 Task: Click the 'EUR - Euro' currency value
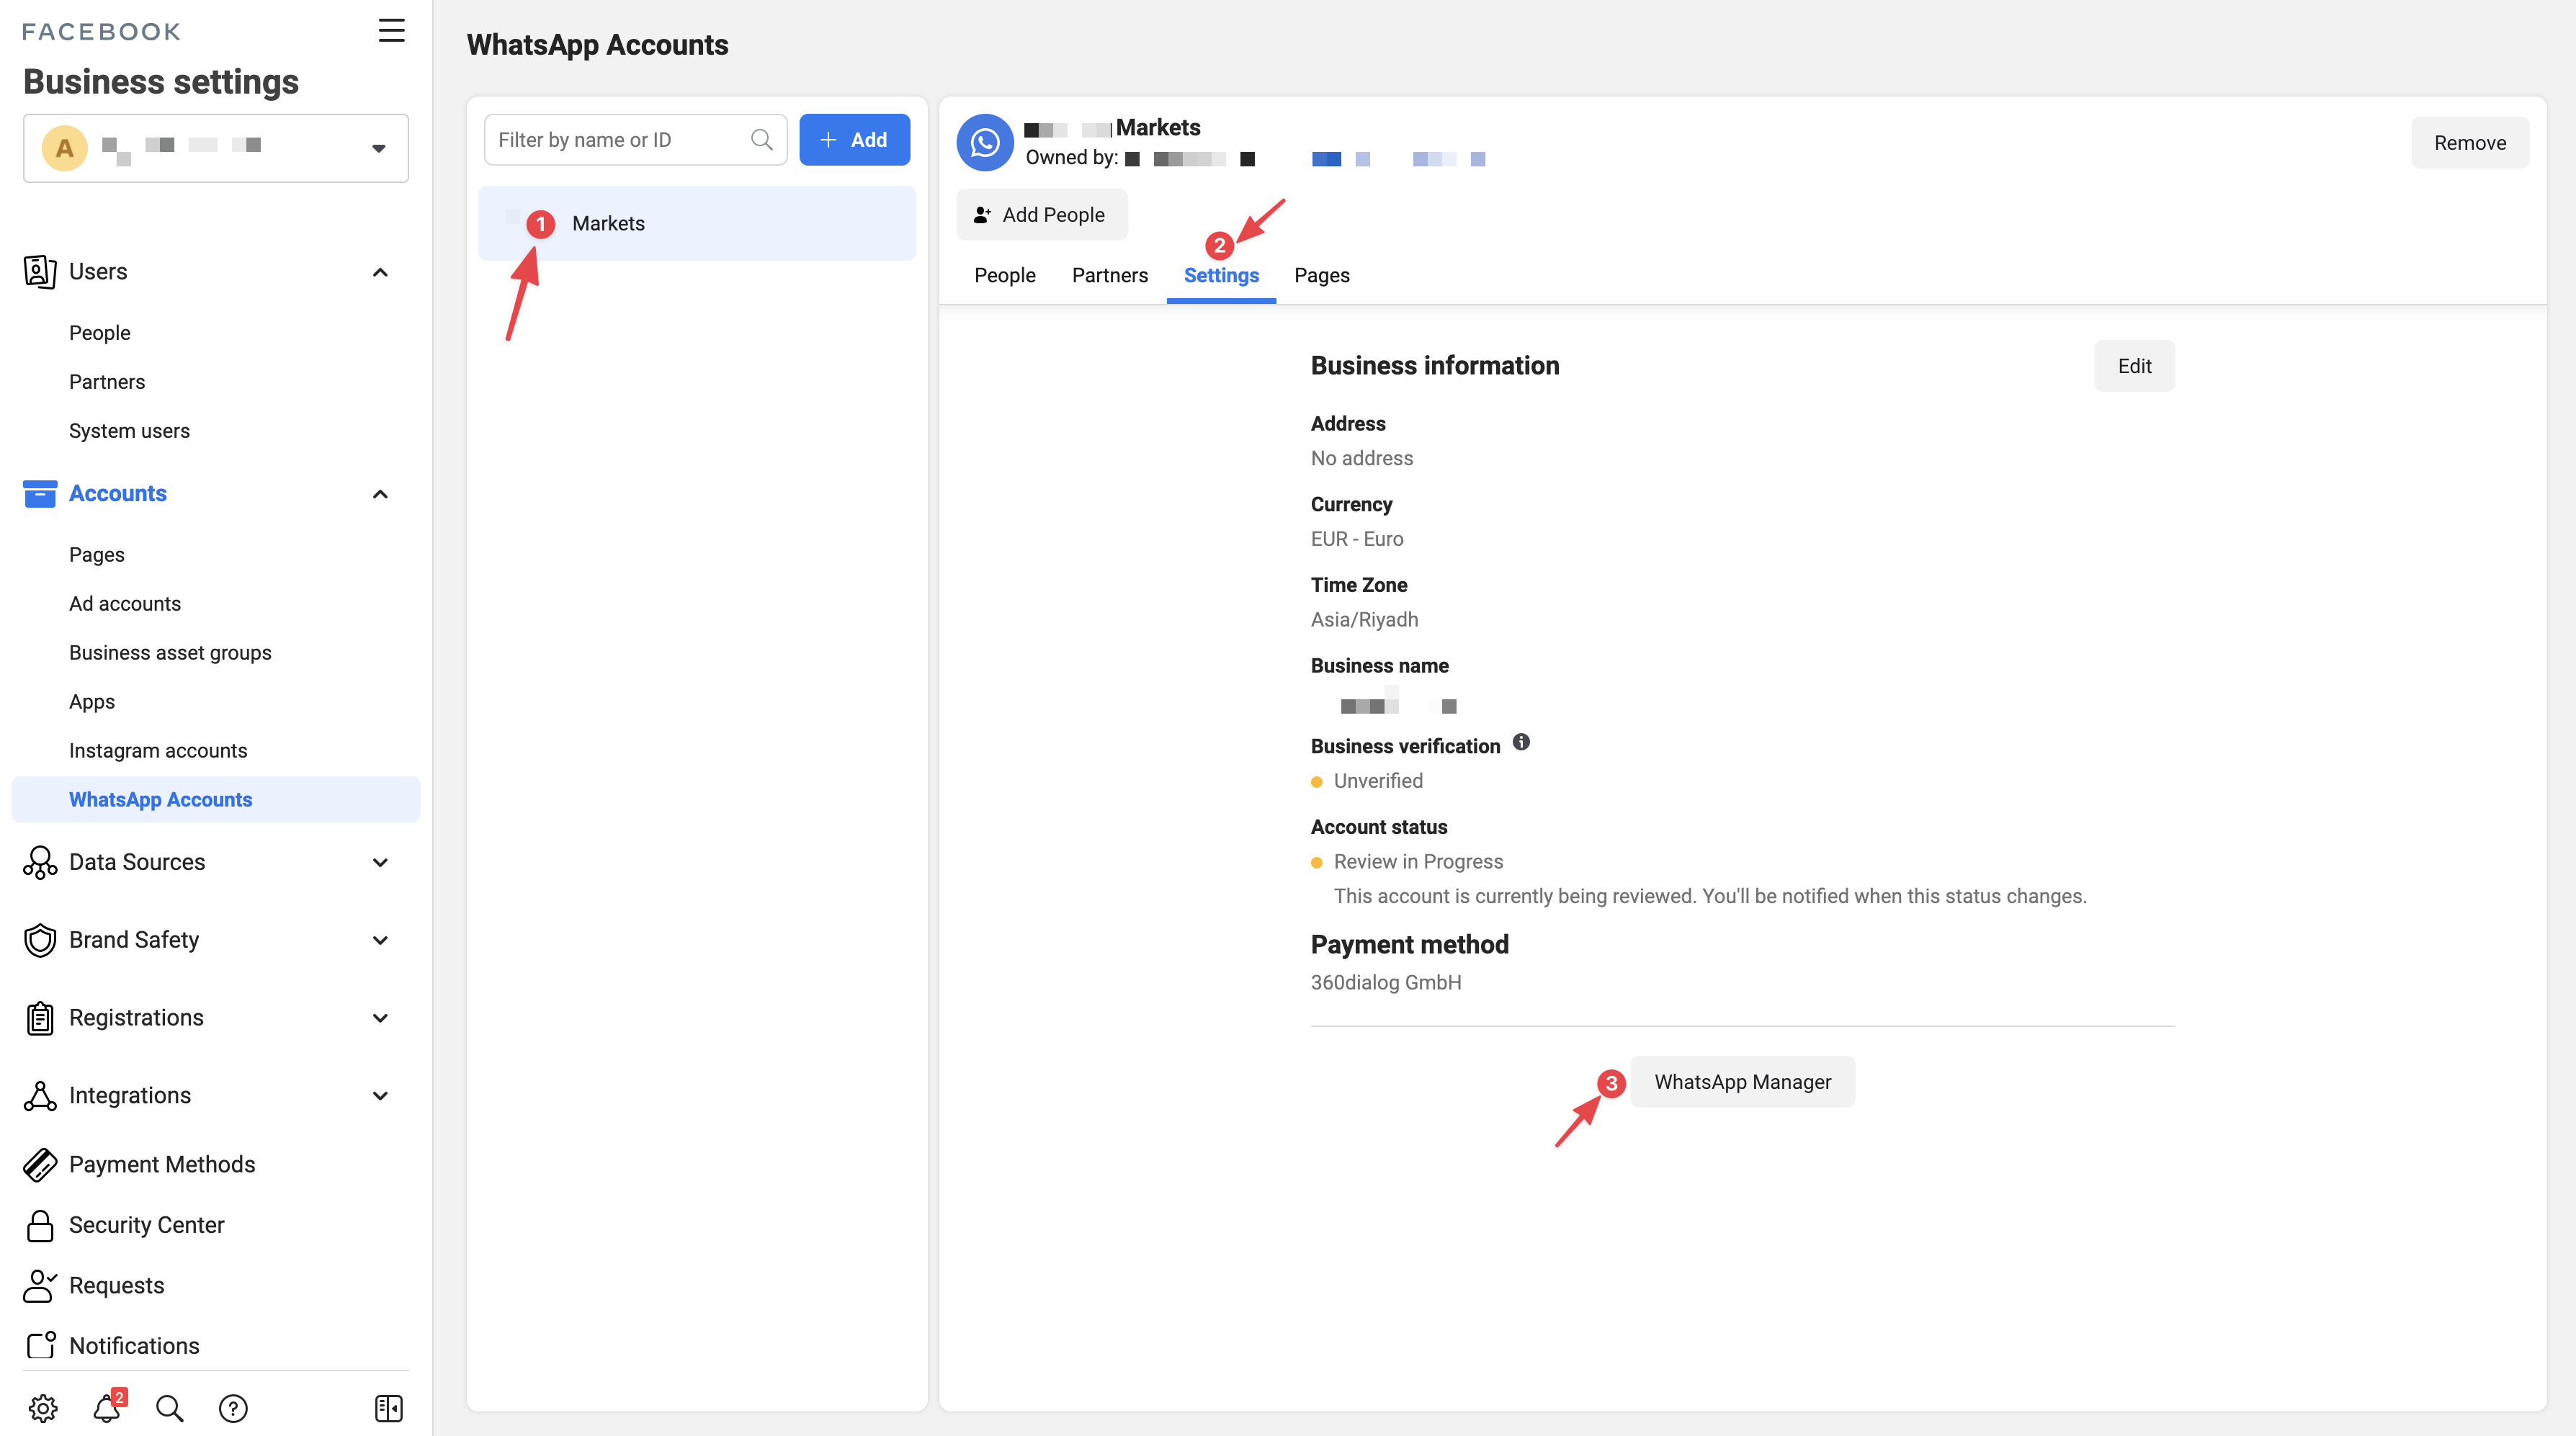coord(1357,539)
